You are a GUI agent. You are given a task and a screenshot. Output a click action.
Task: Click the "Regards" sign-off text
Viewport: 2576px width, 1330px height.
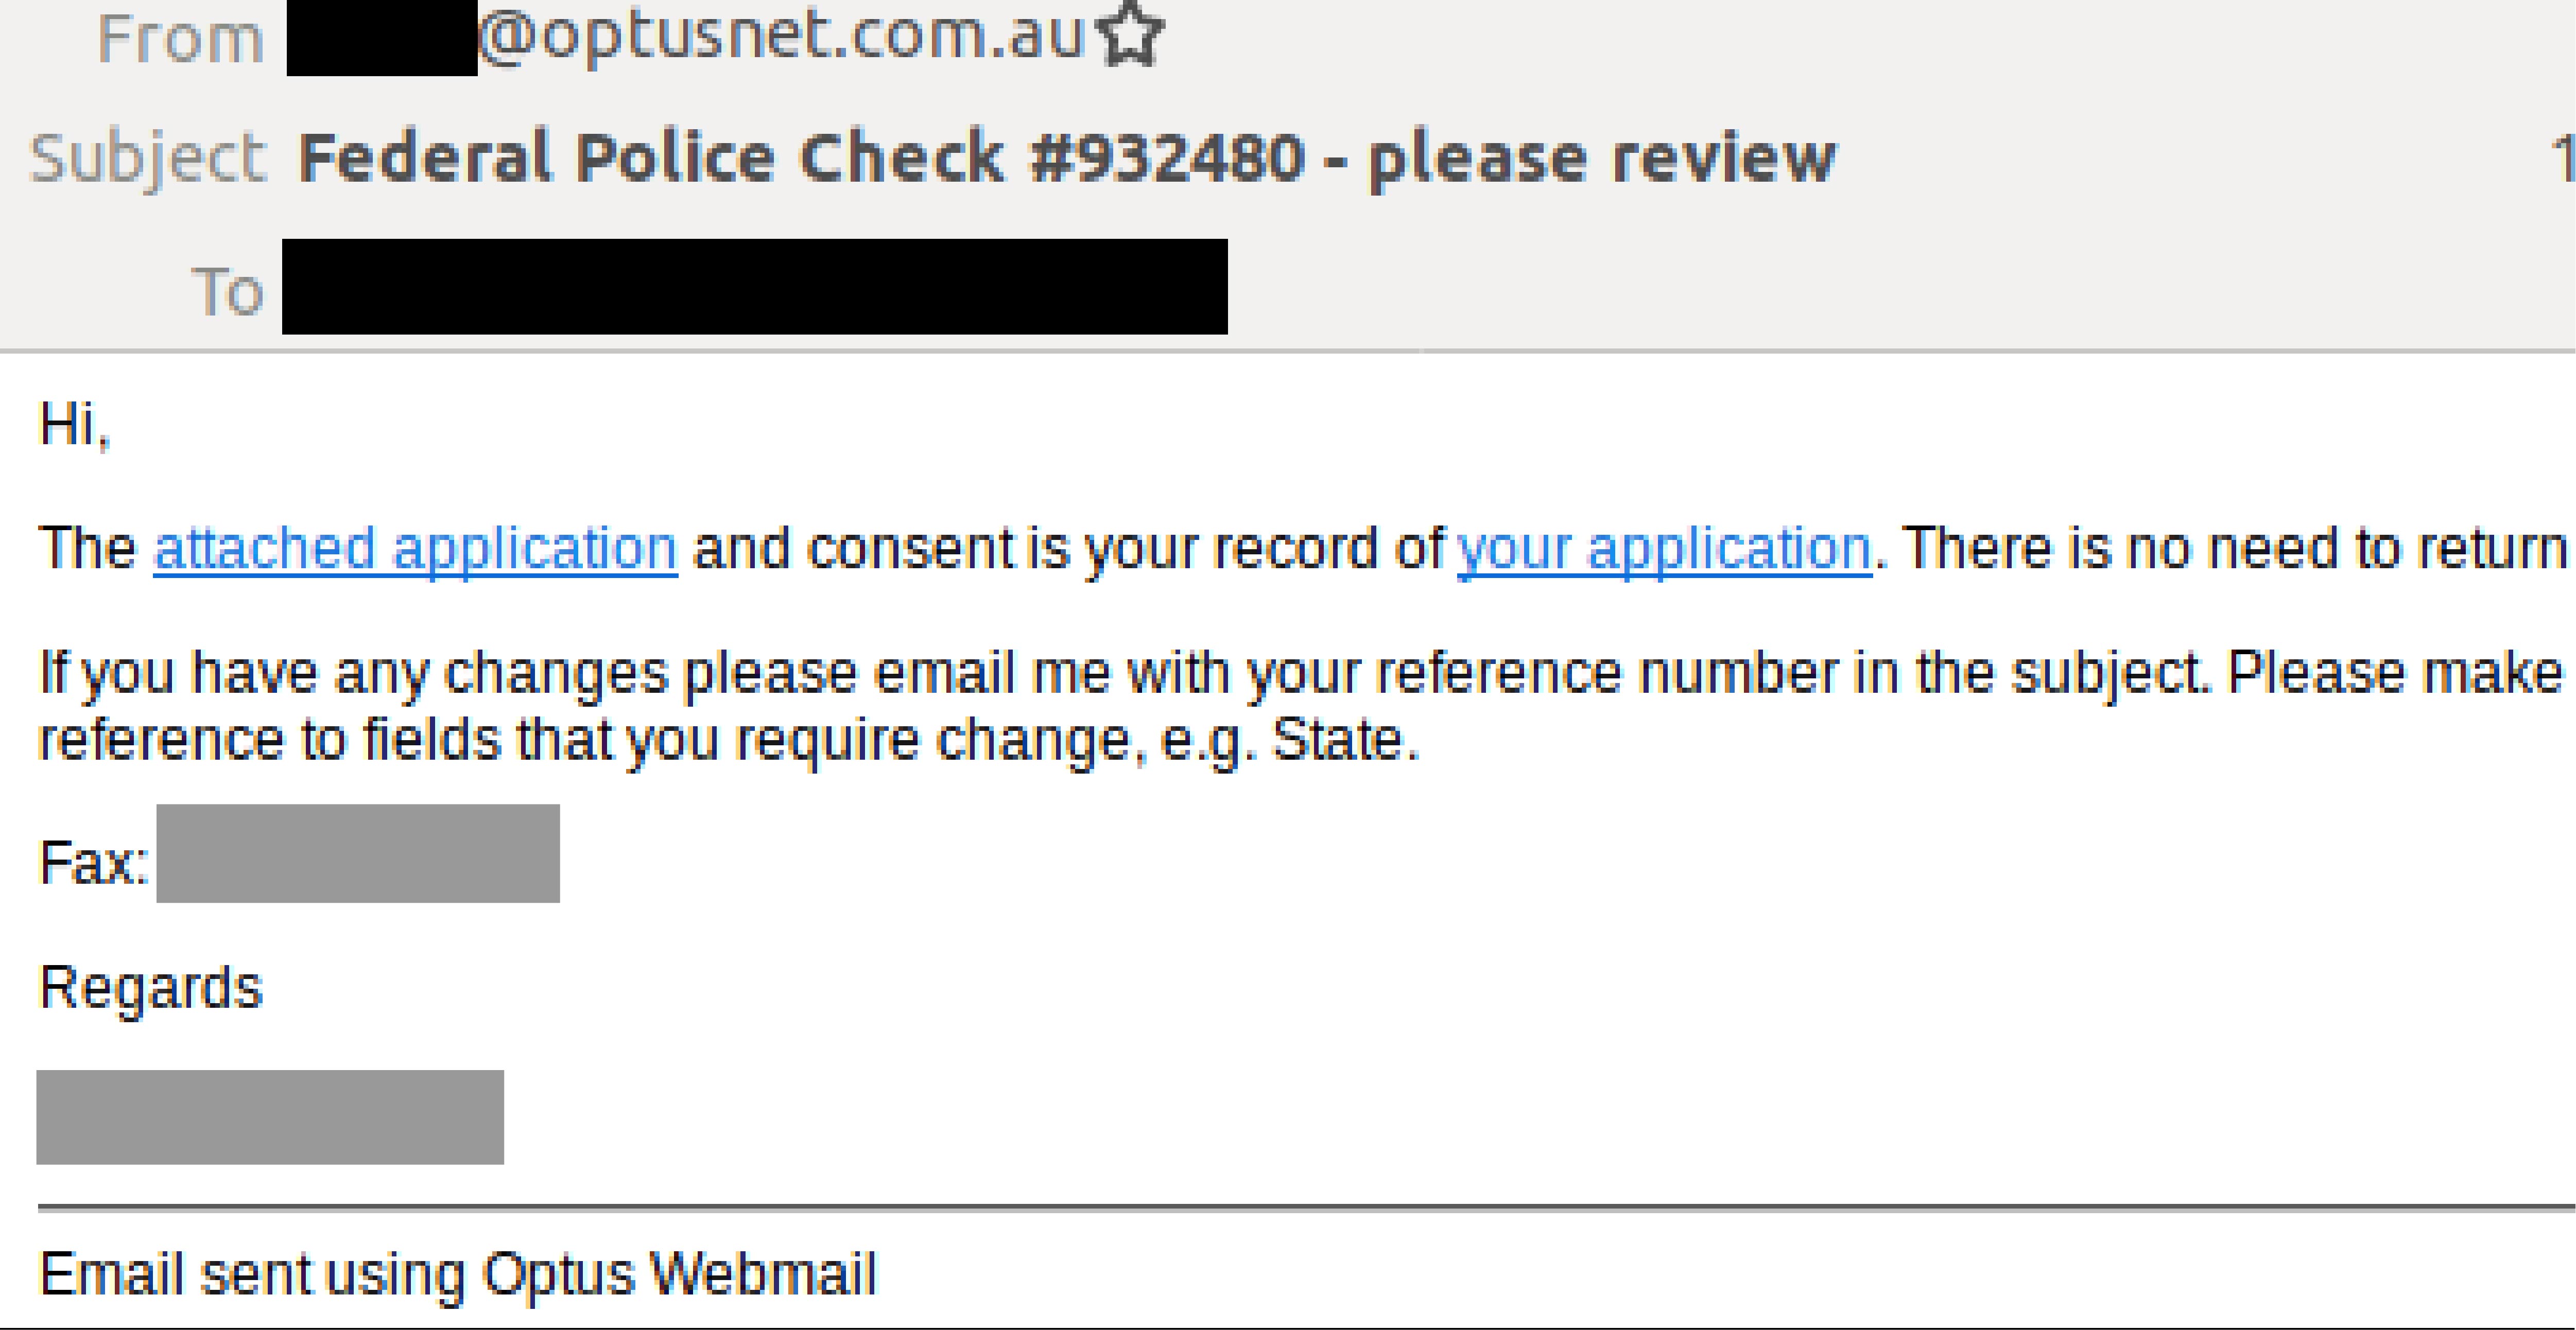coord(150,989)
